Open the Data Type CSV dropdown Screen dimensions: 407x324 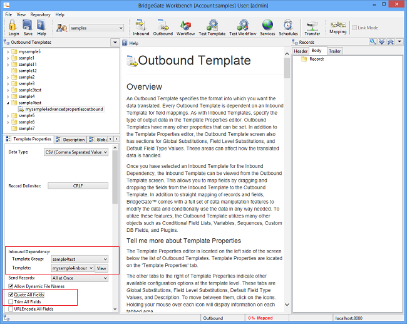point(76,152)
